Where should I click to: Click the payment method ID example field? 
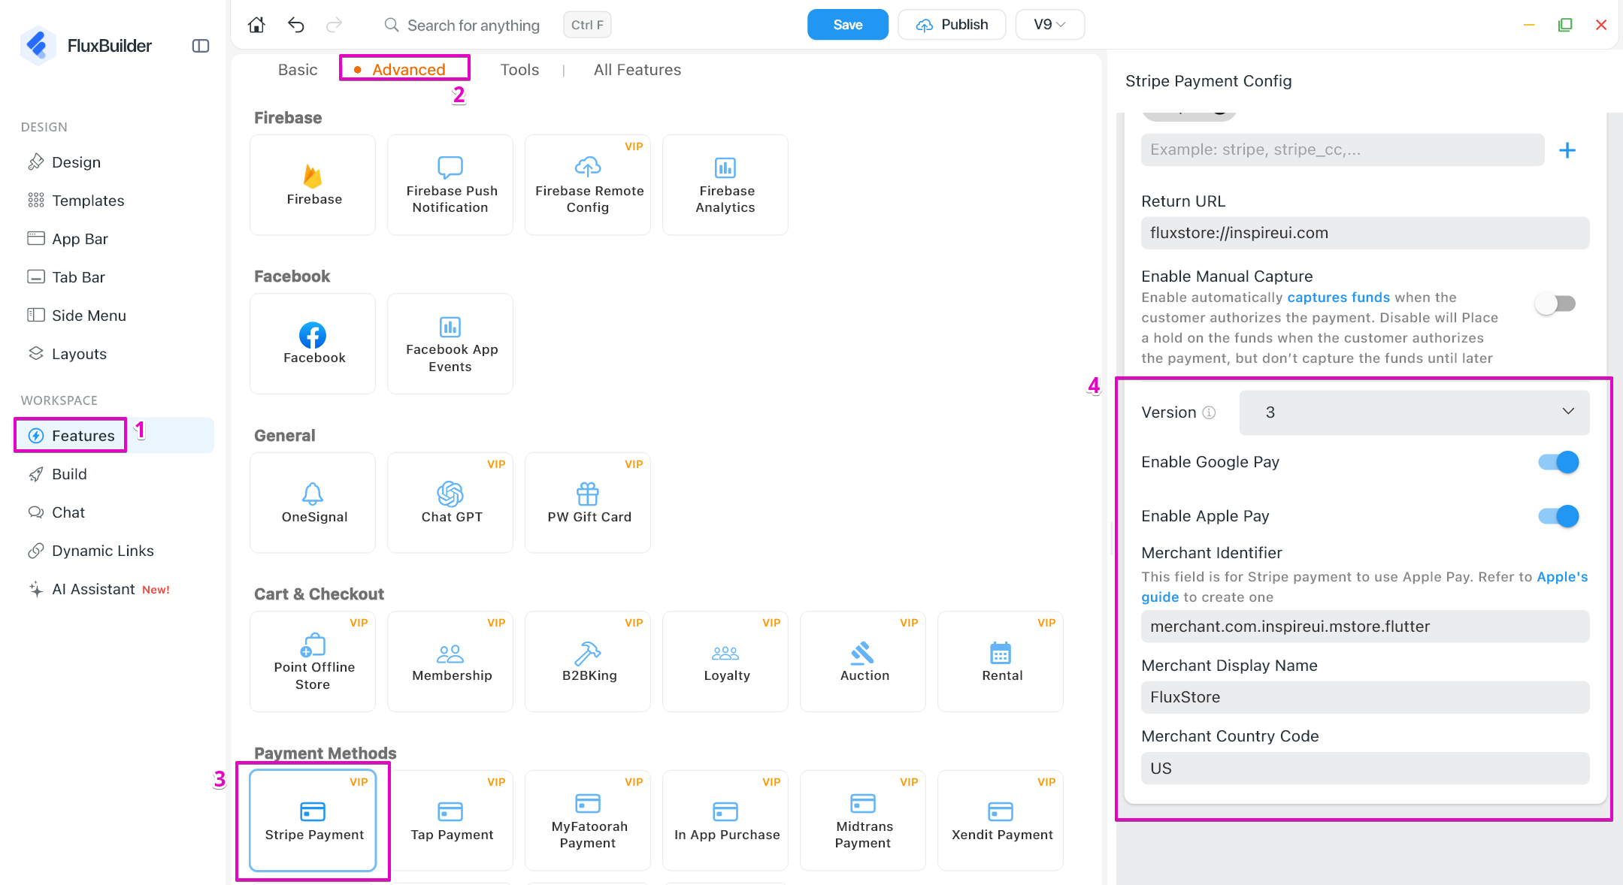pos(1342,150)
